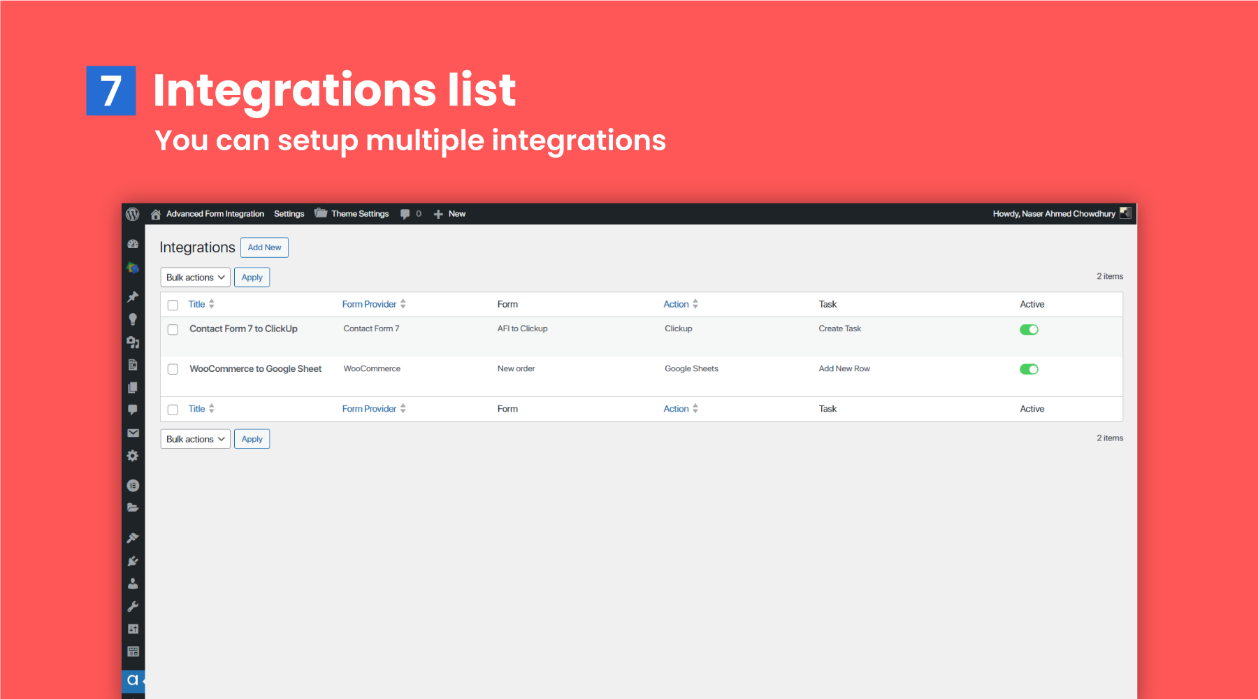Open WooCommerce to Google Sheet integration
Screen dimensions: 1258x699
click(x=255, y=368)
